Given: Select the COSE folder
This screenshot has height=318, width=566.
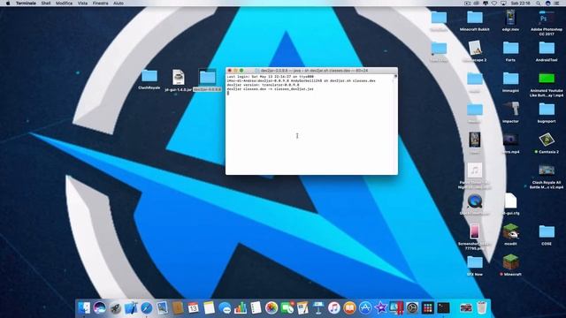Looking at the screenshot, I should [x=547, y=235].
